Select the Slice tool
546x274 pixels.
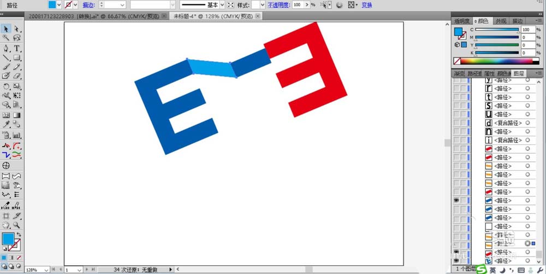point(16,216)
